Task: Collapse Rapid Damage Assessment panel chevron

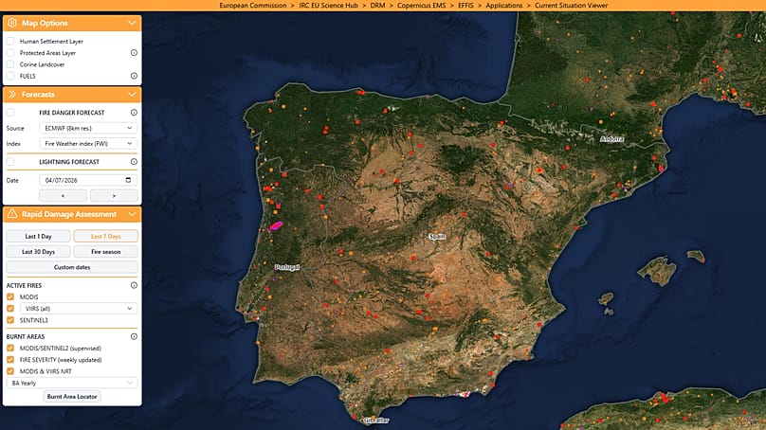Action: (x=132, y=214)
